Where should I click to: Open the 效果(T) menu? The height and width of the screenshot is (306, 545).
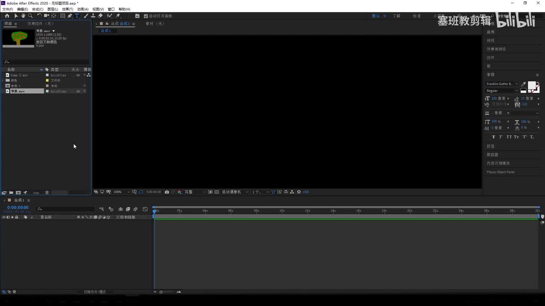[x=68, y=9]
